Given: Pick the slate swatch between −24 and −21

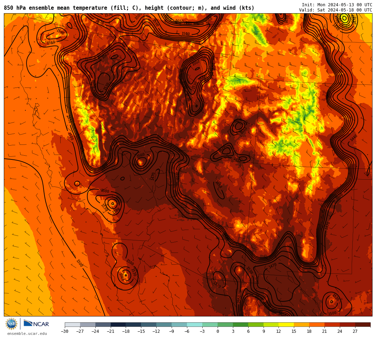Looking at the screenshot, I should coord(103,324).
